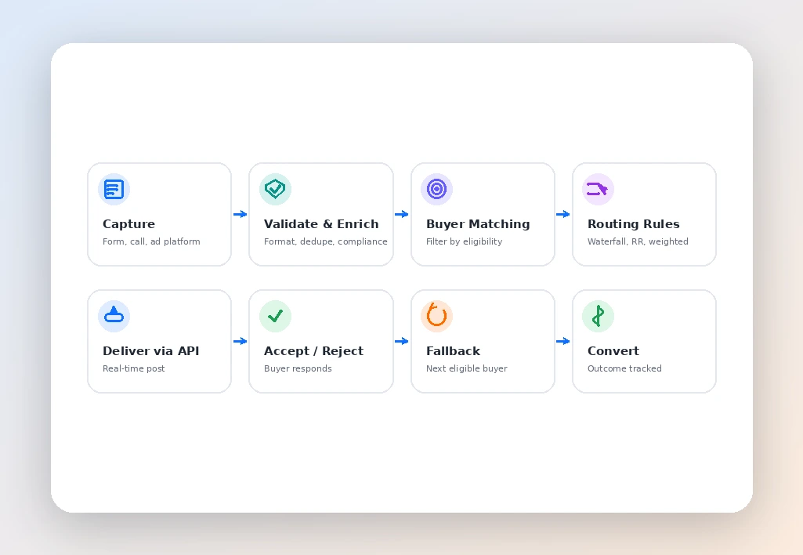Viewport: 803px width, 555px height.
Task: Click the Deliver via API upload icon
Action: (x=114, y=316)
